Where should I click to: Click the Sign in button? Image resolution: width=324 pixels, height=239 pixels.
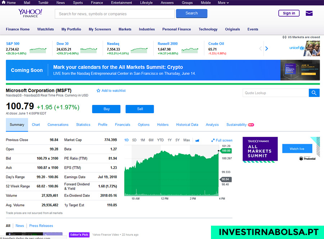289,13
